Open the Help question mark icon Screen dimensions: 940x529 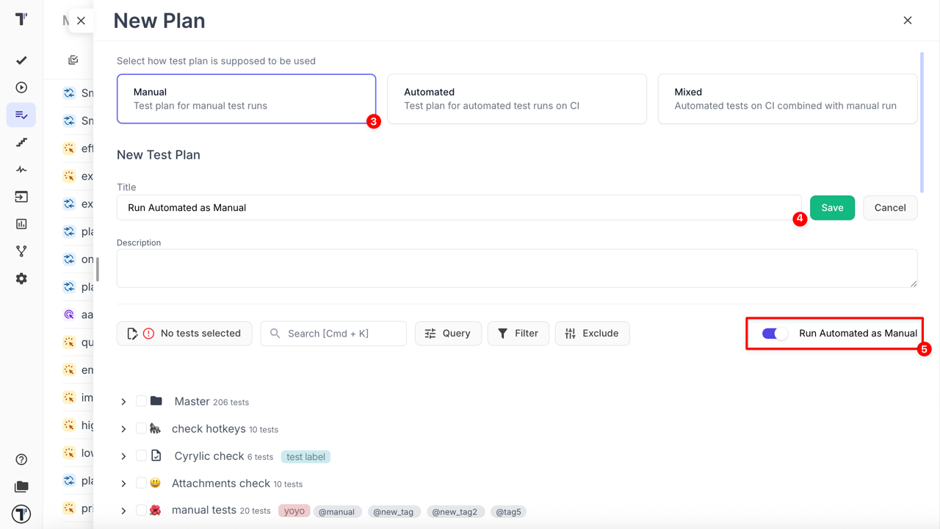[x=21, y=458]
